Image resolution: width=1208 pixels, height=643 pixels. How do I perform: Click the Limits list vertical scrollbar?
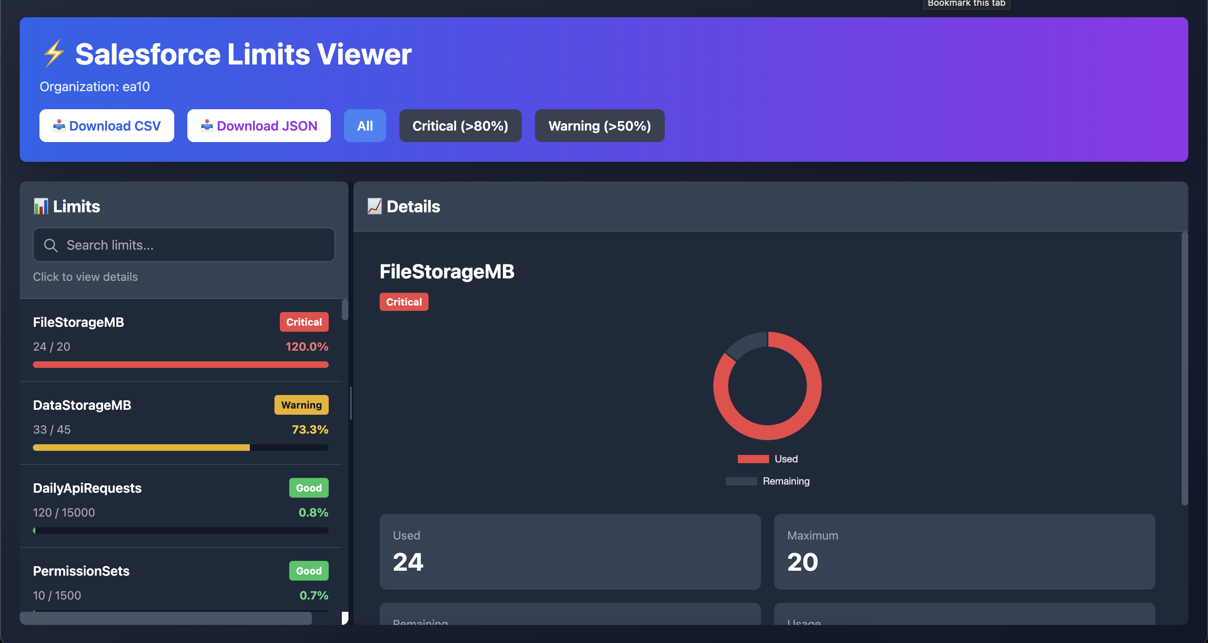345,310
